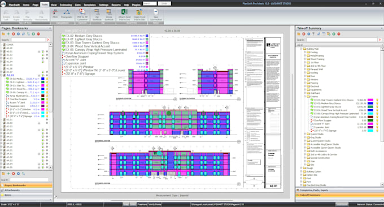
Task: Click blue swatch of EX-02 in Pages panel
Action: pyautogui.click(x=43, y=79)
